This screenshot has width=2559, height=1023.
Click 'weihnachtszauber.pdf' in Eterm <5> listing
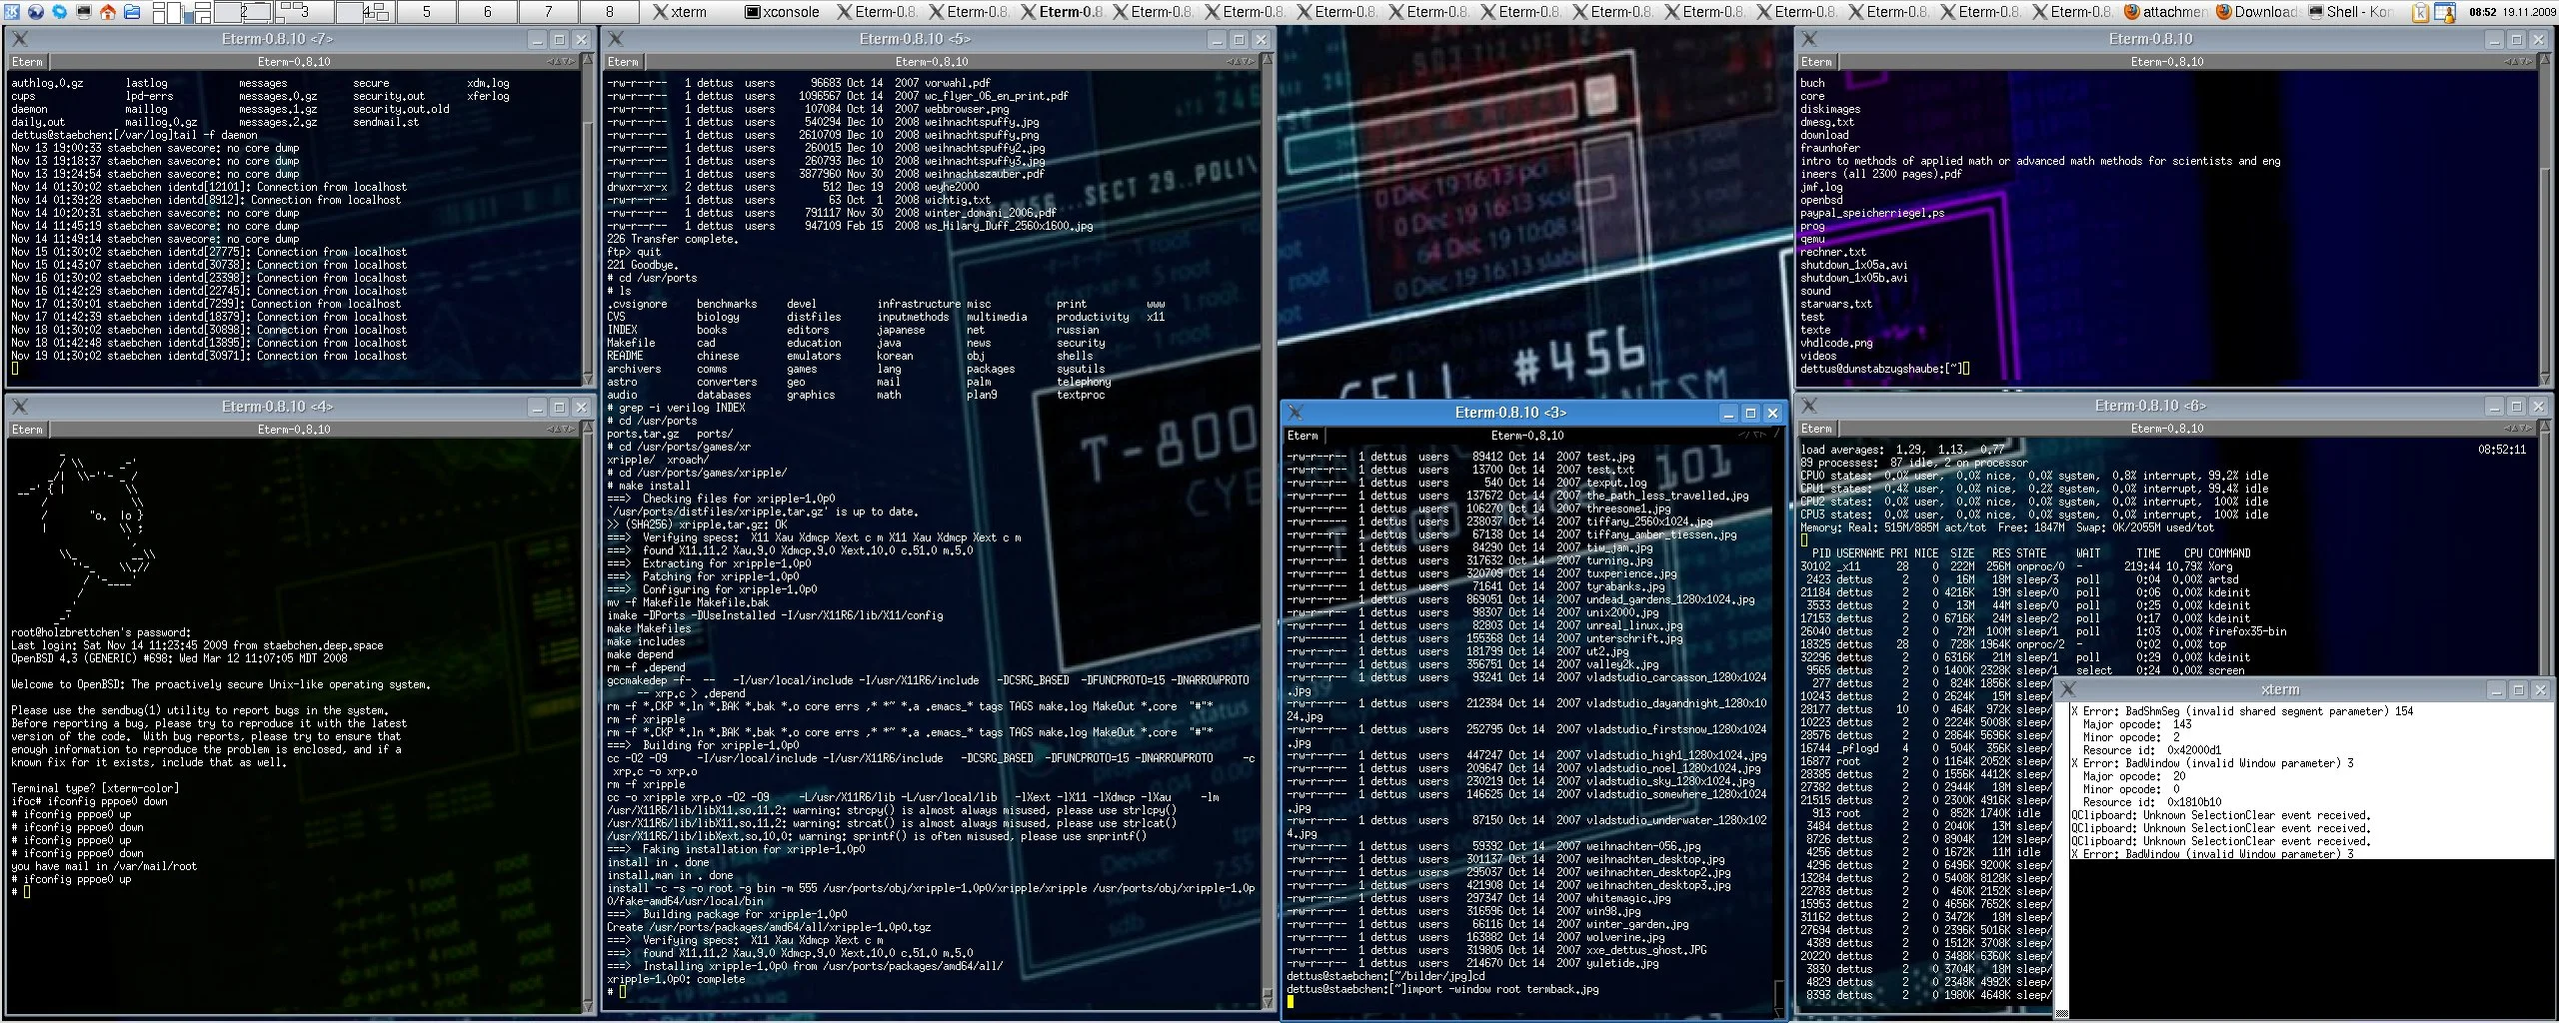tap(984, 174)
